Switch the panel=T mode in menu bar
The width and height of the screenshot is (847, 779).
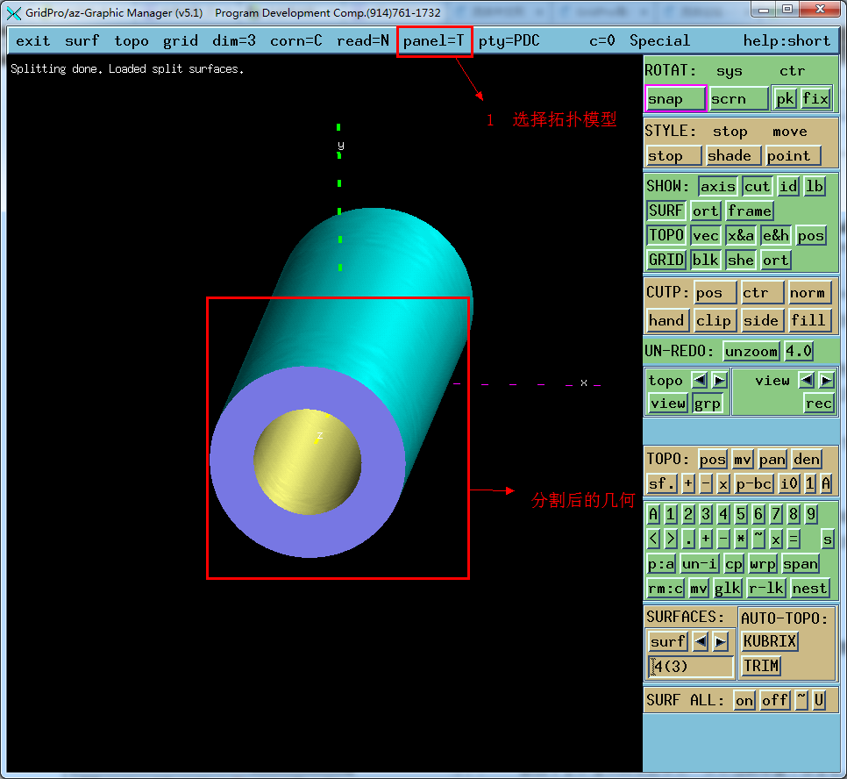click(434, 40)
